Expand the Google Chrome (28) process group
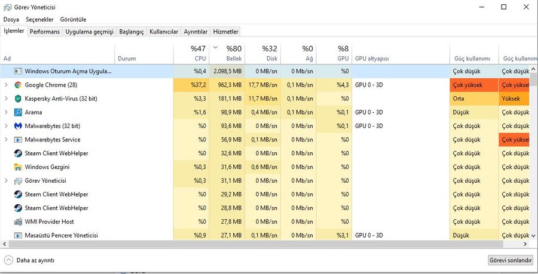This screenshot has height=274, width=538. click(x=6, y=85)
